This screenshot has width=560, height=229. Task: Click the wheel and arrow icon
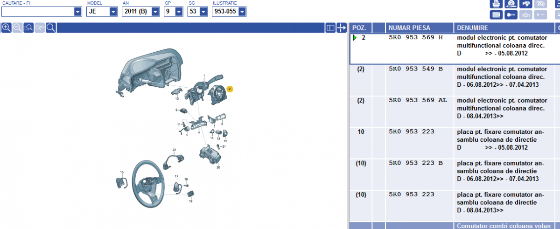tap(511, 4)
